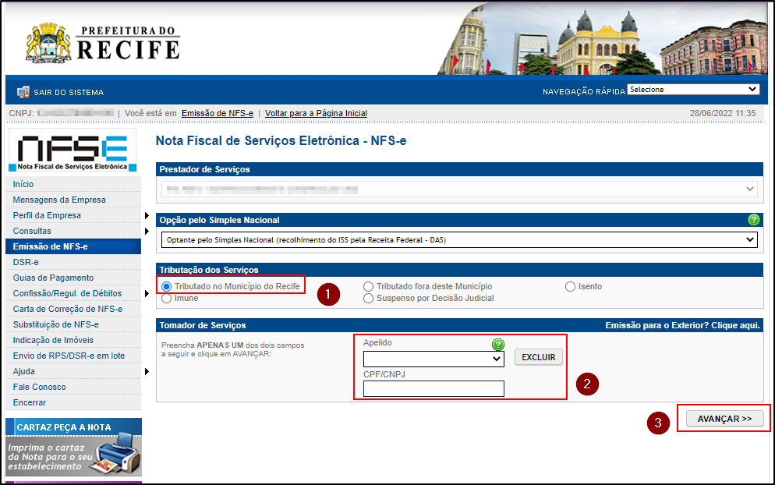Image resolution: width=775 pixels, height=485 pixels.
Task: Expand the Perfil da Empresa submenu arrow
Action: [x=147, y=215]
